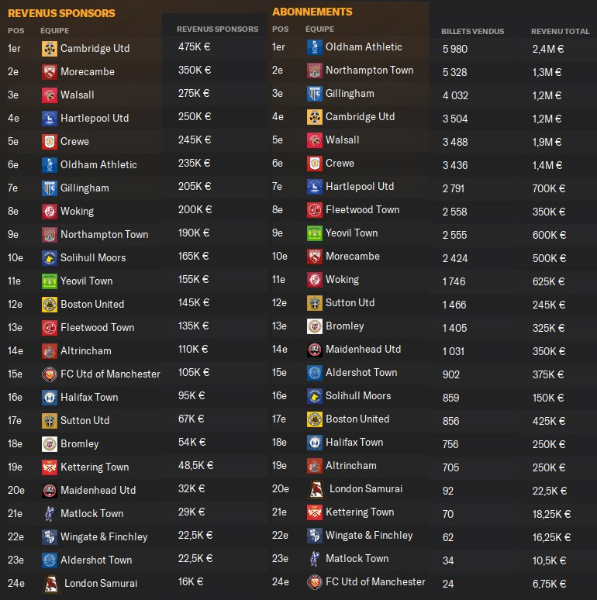Image resolution: width=597 pixels, height=600 pixels.
Task: Click Oldham Athletic crest in Abonnements table
Action: [x=315, y=47]
